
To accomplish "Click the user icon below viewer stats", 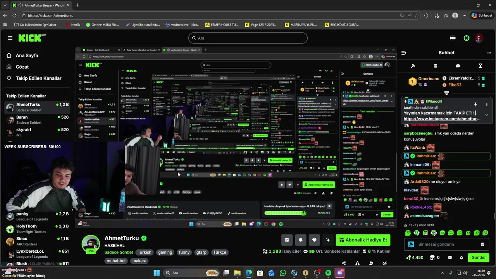I will click(x=371, y=263).
